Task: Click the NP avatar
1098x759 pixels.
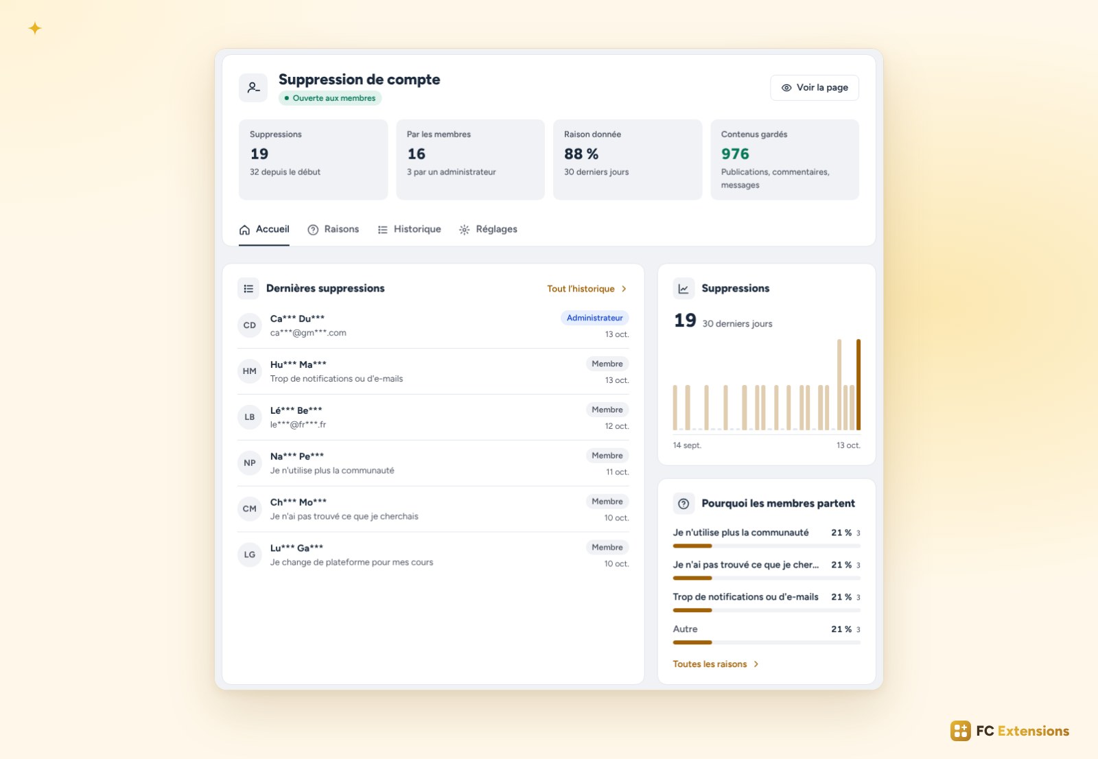Action: pyautogui.click(x=250, y=463)
